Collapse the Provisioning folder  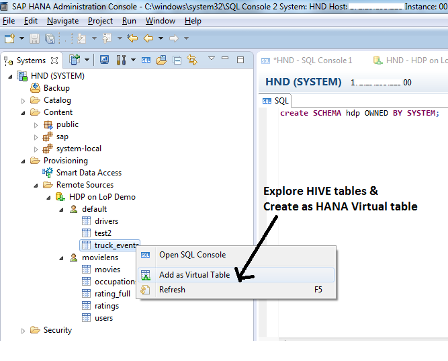point(23,161)
